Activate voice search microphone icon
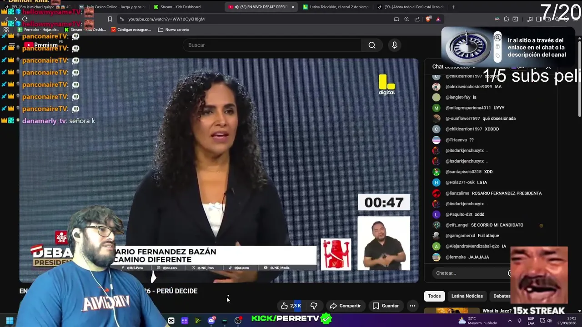This screenshot has width=582, height=327. coord(395,45)
